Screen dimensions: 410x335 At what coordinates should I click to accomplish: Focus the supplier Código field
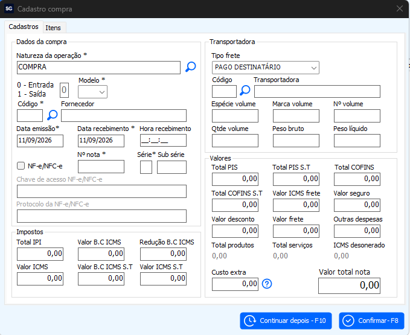(30, 115)
